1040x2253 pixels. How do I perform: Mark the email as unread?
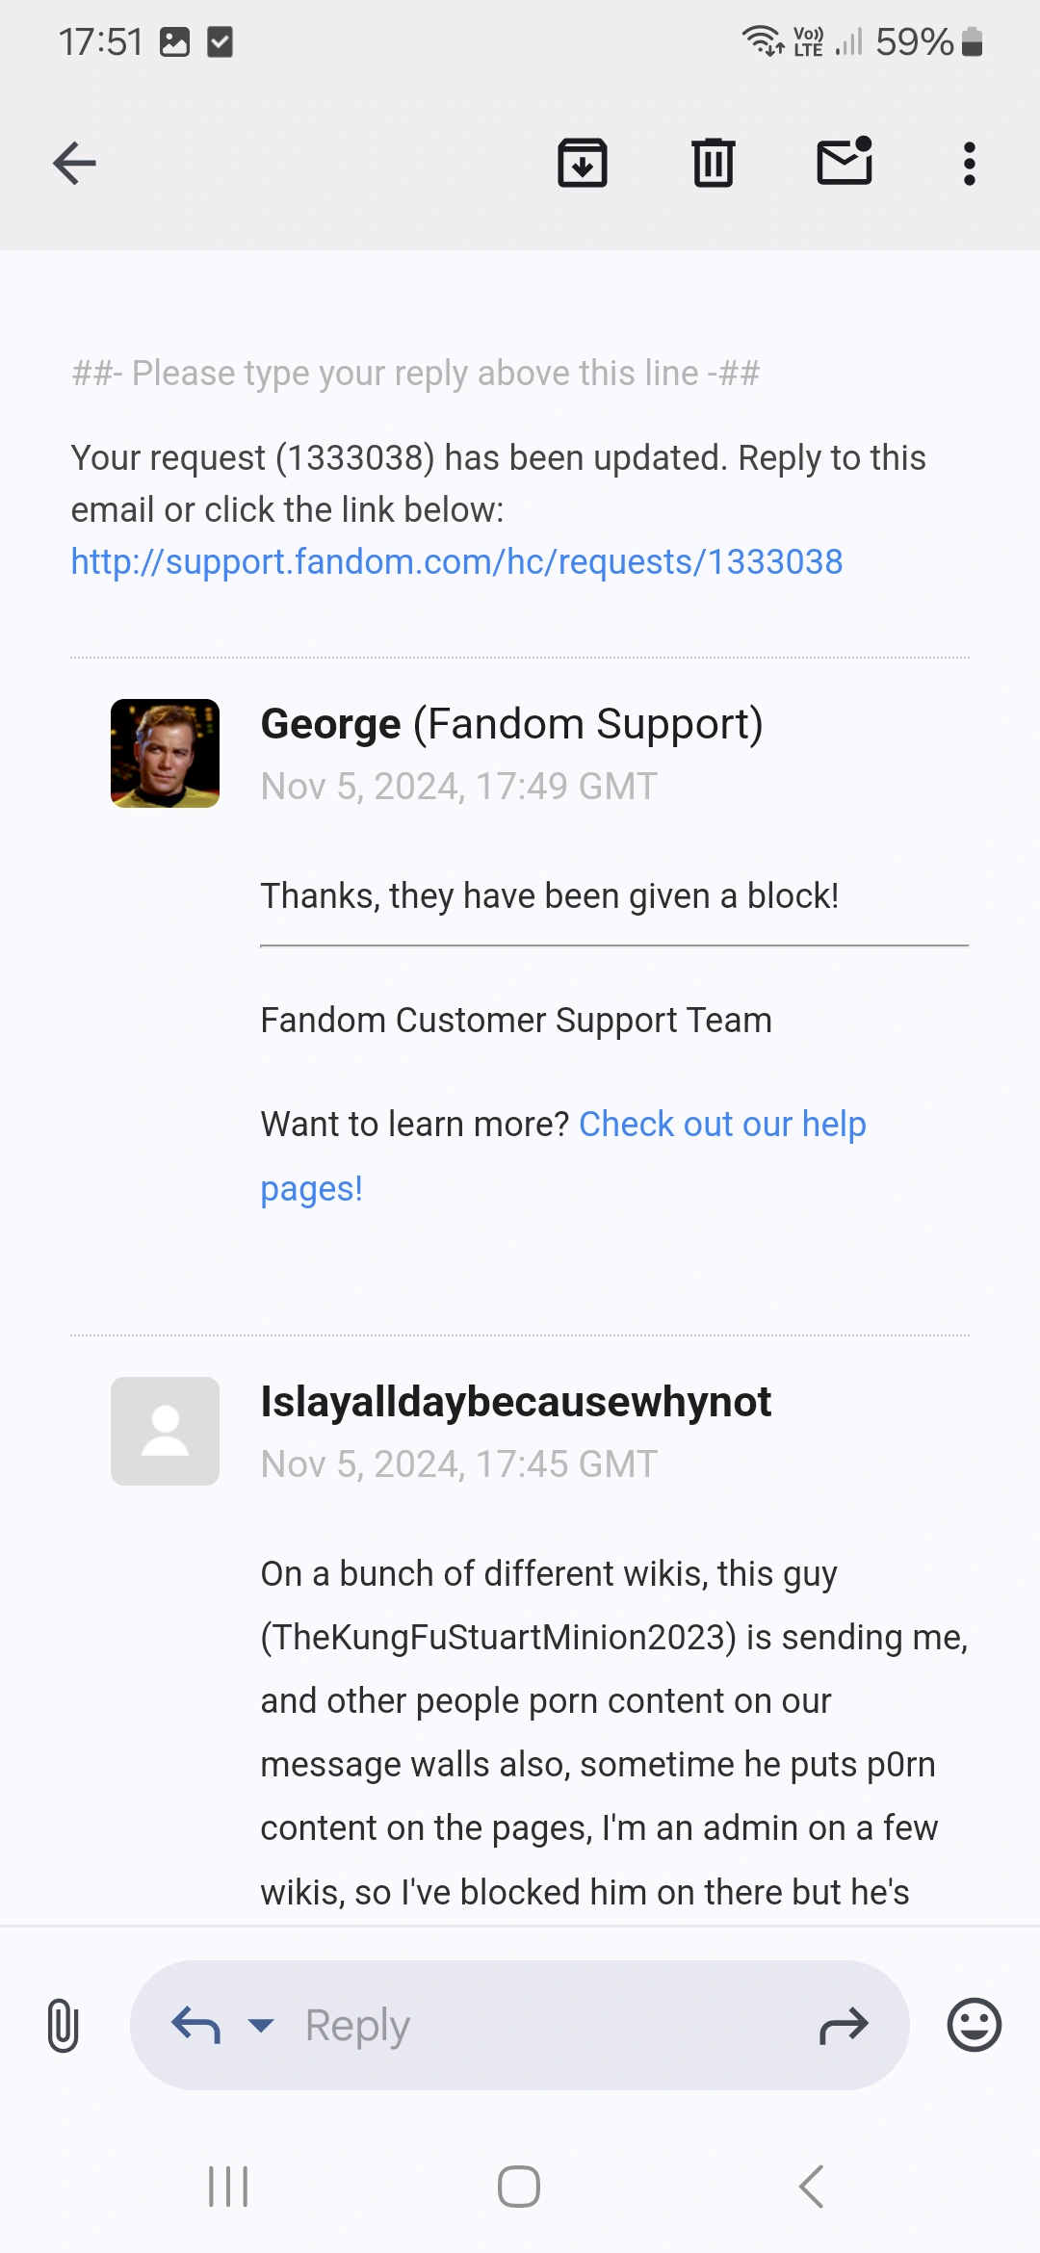click(x=845, y=161)
